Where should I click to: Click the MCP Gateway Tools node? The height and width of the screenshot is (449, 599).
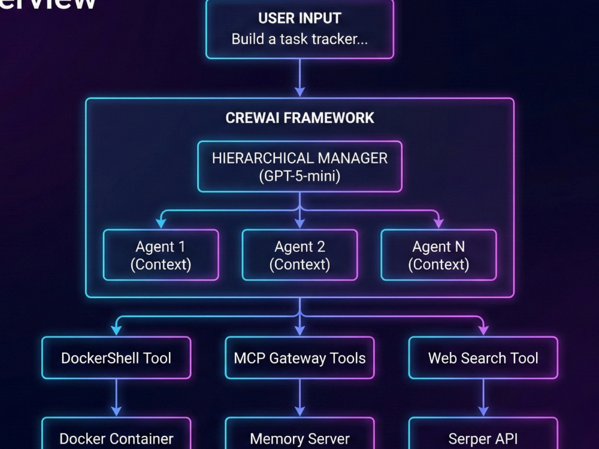click(300, 358)
